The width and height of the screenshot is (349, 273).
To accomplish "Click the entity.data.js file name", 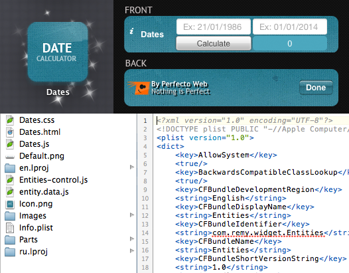I will point(44,192).
